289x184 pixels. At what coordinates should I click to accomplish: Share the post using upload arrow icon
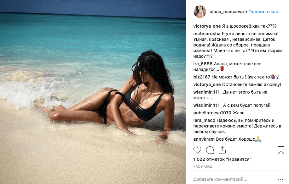(222, 150)
